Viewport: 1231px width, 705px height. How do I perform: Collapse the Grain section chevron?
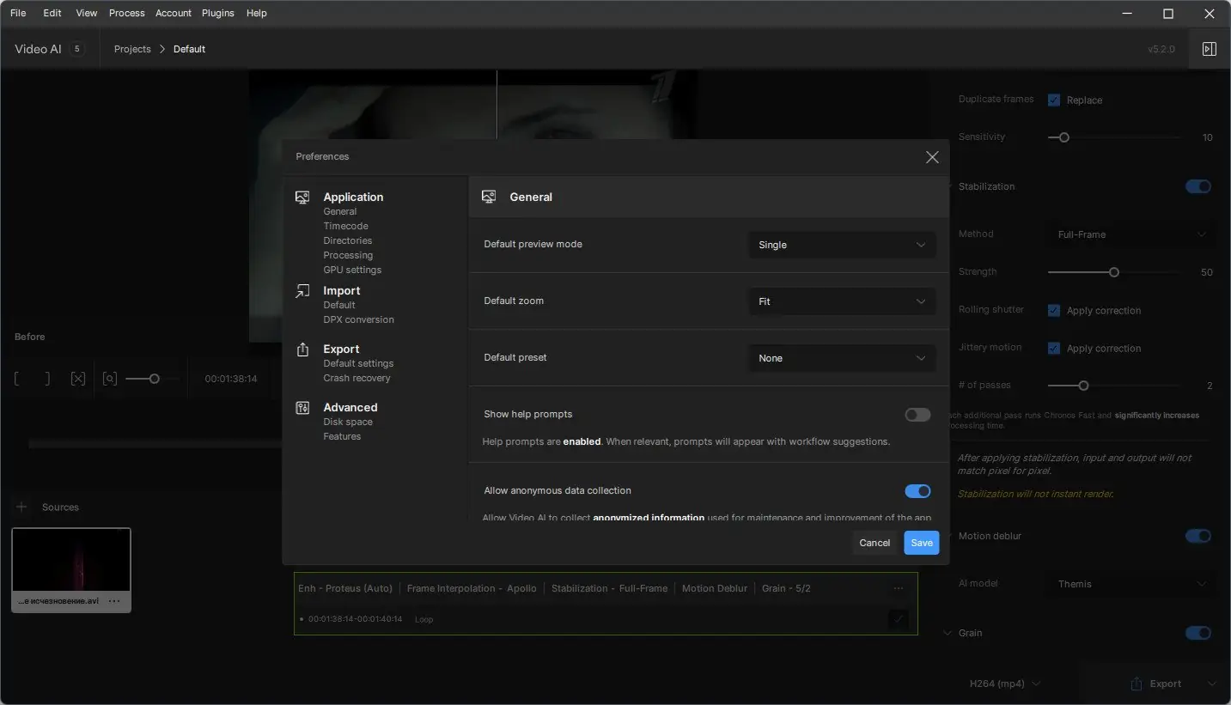[x=948, y=633]
